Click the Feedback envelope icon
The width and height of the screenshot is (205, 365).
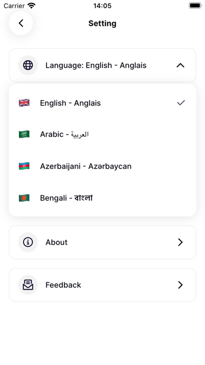pos(28,285)
